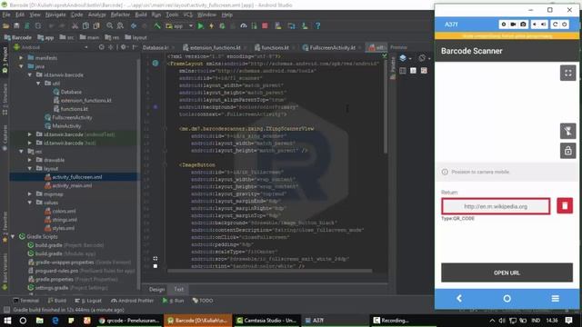Expand the drawable folder

[30, 160]
